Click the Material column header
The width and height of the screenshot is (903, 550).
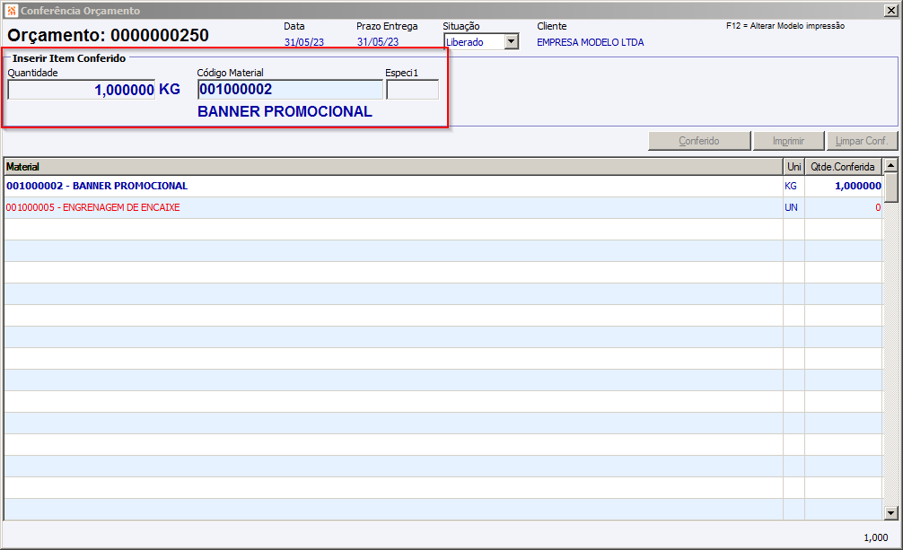tap(393, 167)
